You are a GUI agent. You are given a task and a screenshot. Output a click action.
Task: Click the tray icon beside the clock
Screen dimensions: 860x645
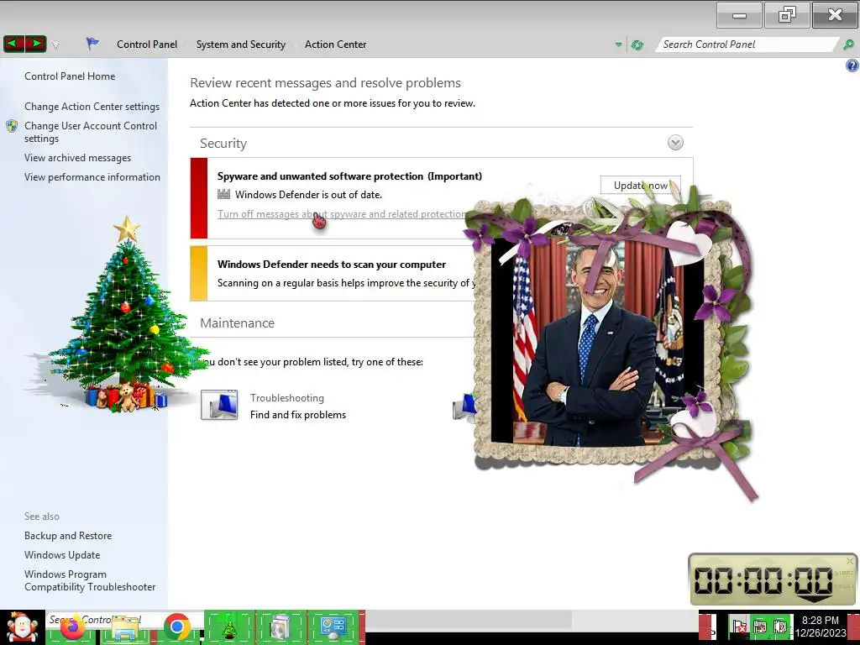click(780, 627)
